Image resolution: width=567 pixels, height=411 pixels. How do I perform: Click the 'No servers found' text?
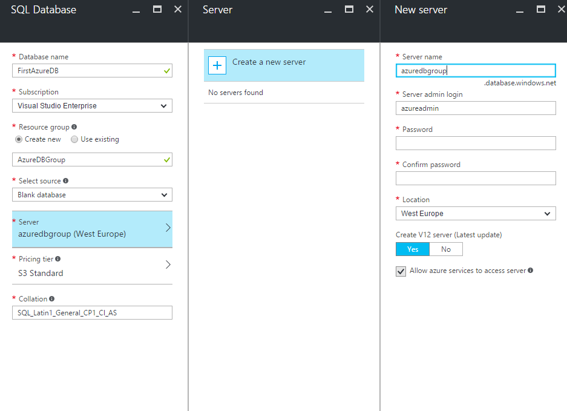point(236,93)
